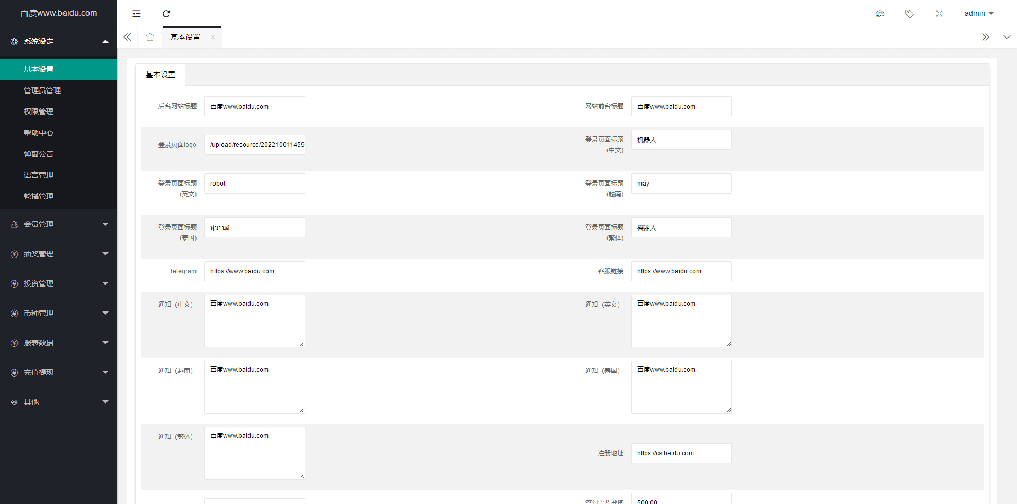
Task: Collapse the sidebar with the menu toggle icon
Action: (x=137, y=14)
